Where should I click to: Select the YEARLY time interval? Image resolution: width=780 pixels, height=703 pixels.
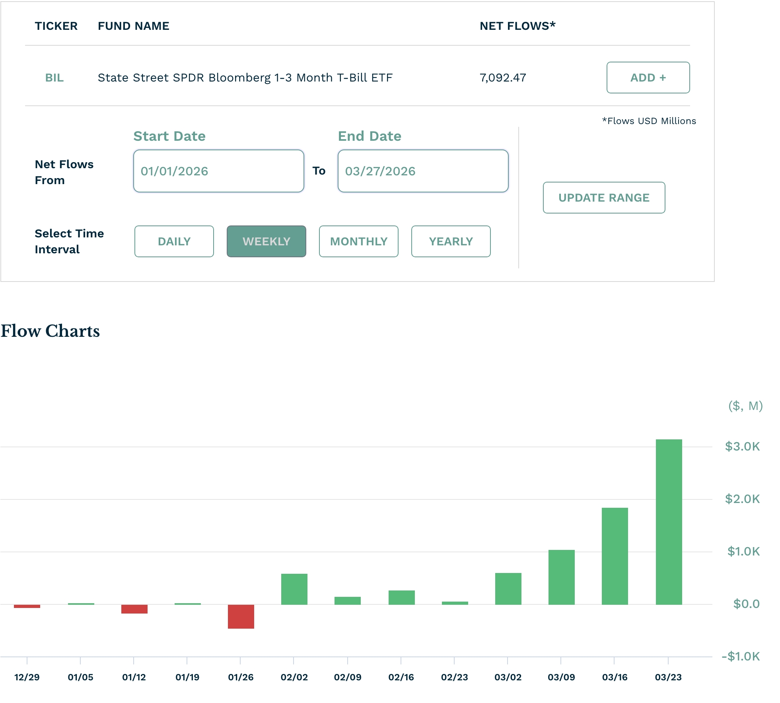pyautogui.click(x=451, y=241)
